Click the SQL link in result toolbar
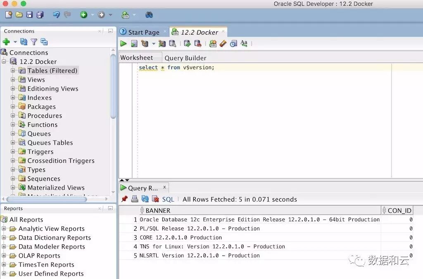The width and height of the screenshot is (423, 279). click(x=168, y=199)
